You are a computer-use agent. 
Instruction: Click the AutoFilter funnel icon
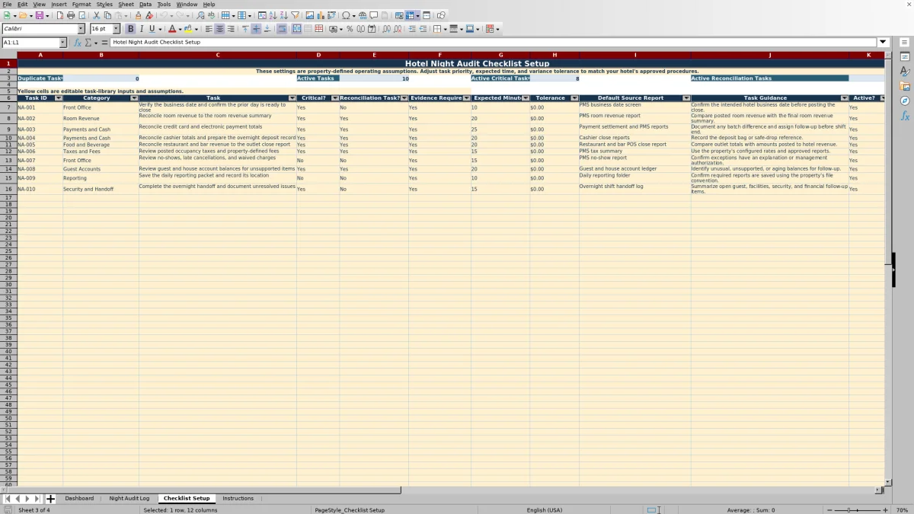tap(295, 15)
